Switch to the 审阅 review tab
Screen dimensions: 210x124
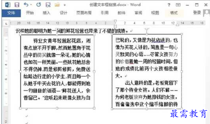[x=138, y=13]
